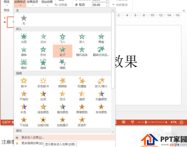Zoom in with the plus button
Image resolution: width=187 pixels, height=147 pixels.
coord(166,122)
